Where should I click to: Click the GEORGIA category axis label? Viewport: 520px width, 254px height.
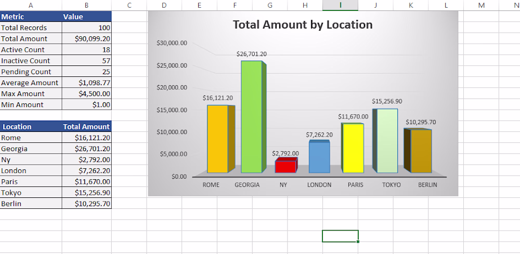tap(247, 185)
